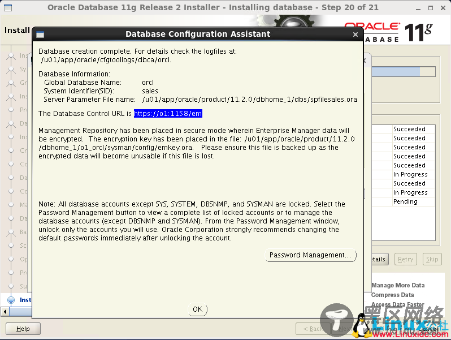Image resolution: width=451 pixels, height=340 pixels.
Task: Maximize the Oracle installer window
Action: click(x=431, y=8)
